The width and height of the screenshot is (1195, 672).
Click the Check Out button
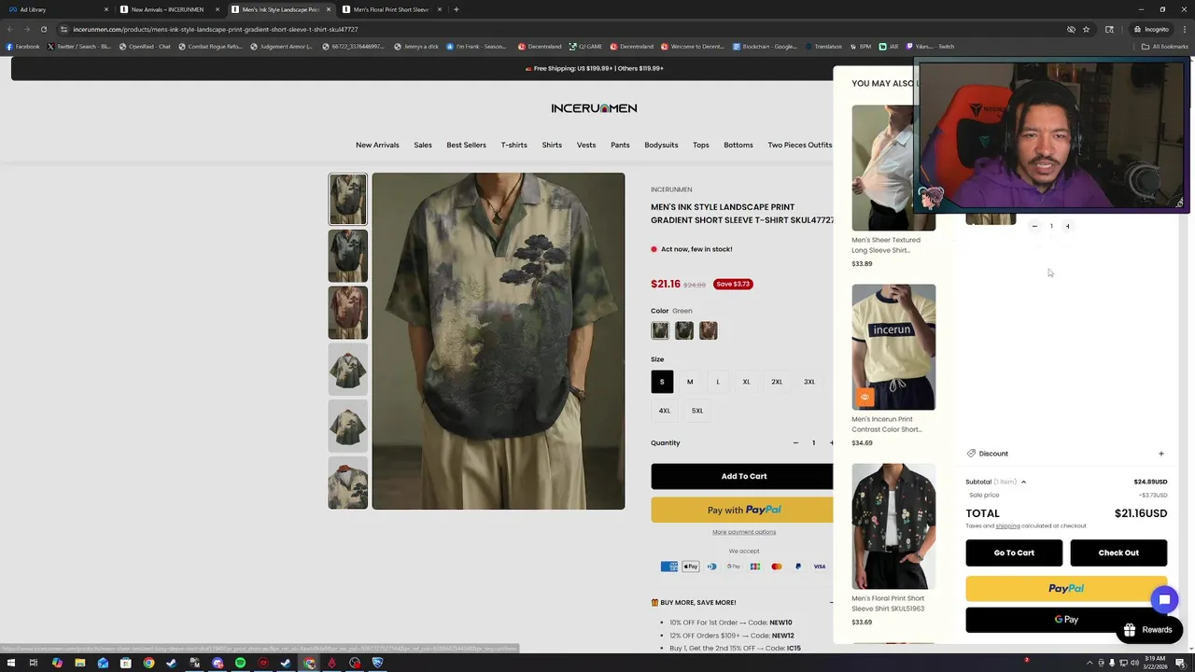[x=1118, y=553]
